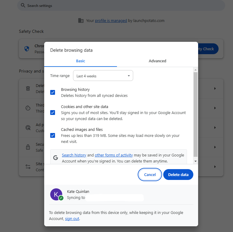Click the third-party cookies icon

coord(28,108)
